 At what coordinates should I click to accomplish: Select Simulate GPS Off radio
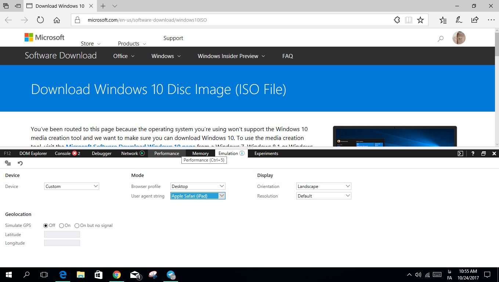pos(46,225)
